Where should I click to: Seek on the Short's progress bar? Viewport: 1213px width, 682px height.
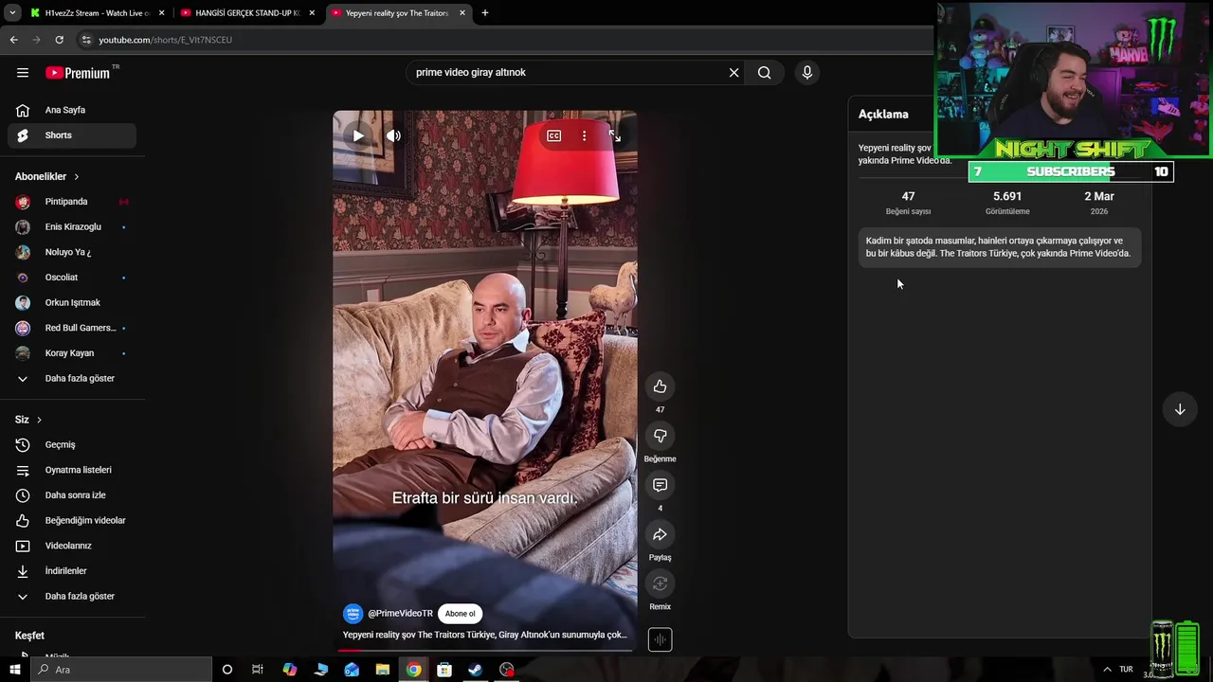click(485, 650)
